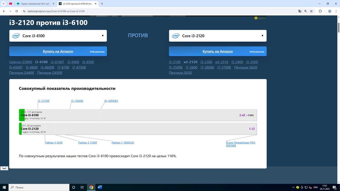Open the i5-2400 link
This screenshot has height=191, width=340.
tap(237, 62)
